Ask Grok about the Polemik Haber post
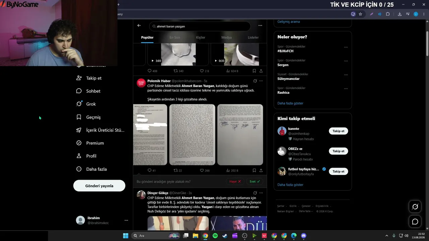 pos(255,81)
